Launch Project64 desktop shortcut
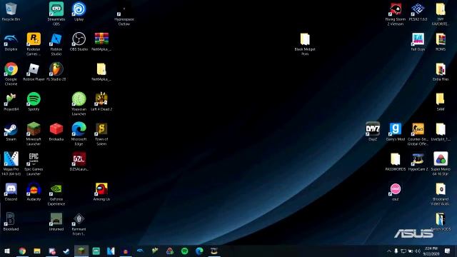 pos(11,101)
